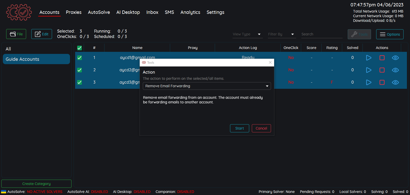Open the File menu button
The image size is (410, 195).
coord(16,34)
